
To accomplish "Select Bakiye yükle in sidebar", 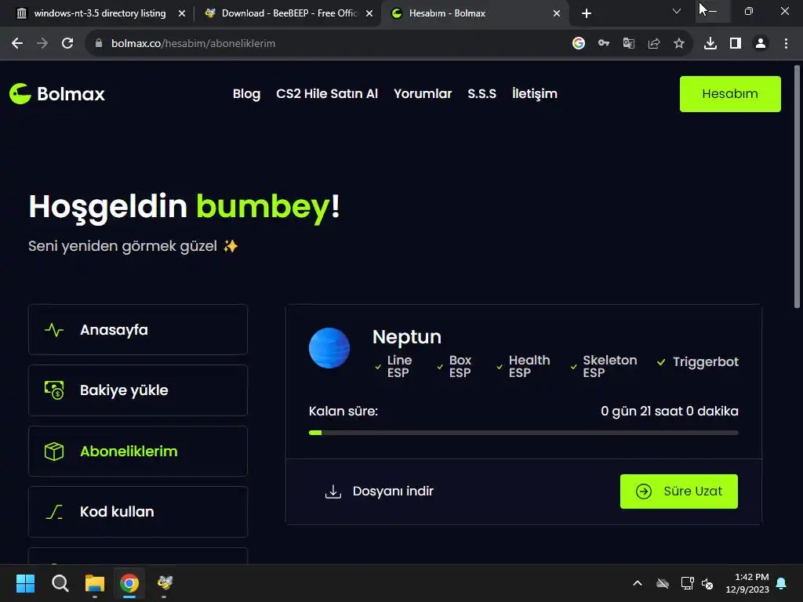I will 138,390.
